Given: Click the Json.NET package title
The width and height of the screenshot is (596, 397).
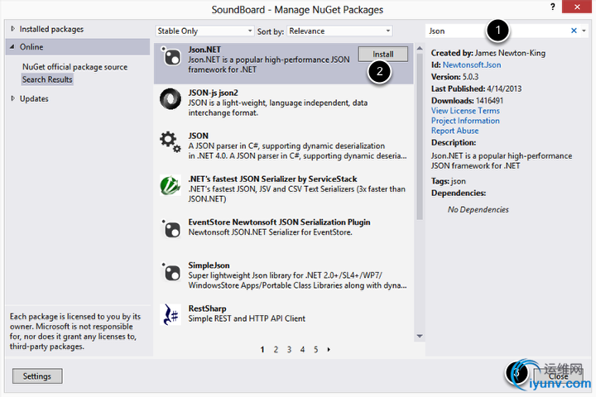Looking at the screenshot, I should pyautogui.click(x=204, y=50).
